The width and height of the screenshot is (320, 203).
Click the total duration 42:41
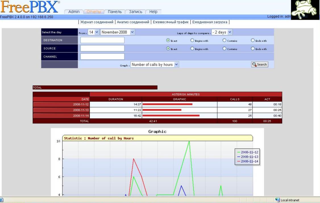click(x=153, y=121)
